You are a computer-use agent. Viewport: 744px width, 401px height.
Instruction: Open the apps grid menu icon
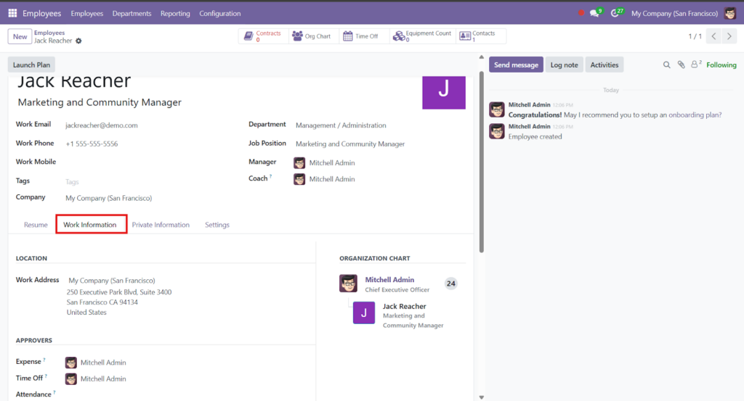[x=12, y=13]
